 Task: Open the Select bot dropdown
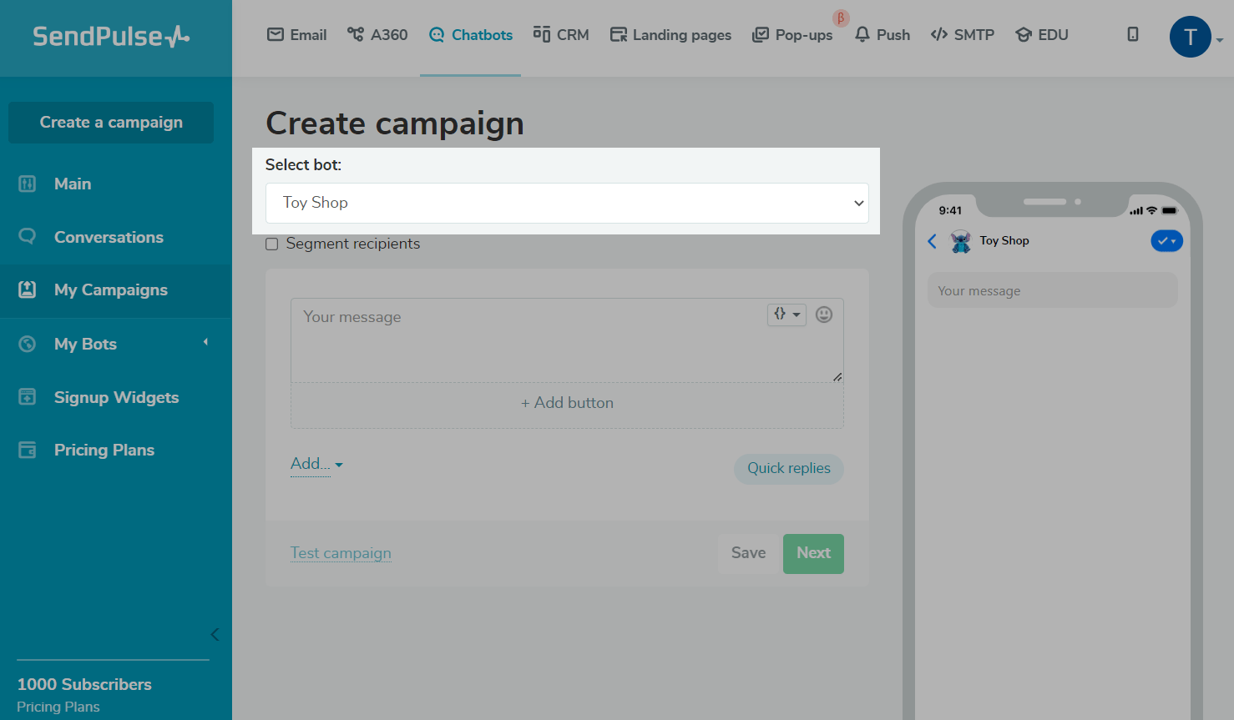click(567, 203)
